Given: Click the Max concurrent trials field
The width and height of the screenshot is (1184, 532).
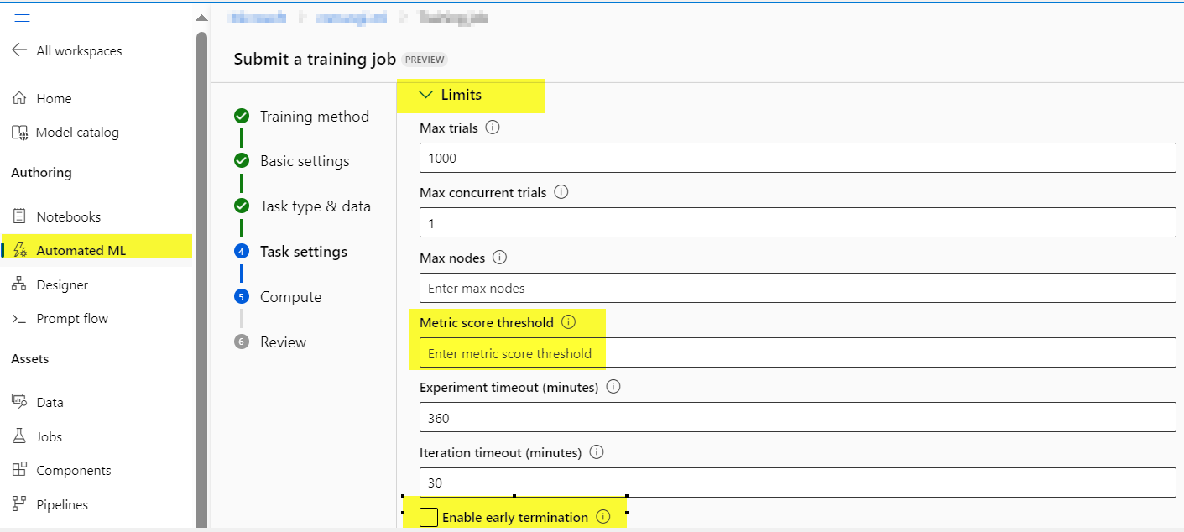Looking at the screenshot, I should pyautogui.click(x=797, y=222).
